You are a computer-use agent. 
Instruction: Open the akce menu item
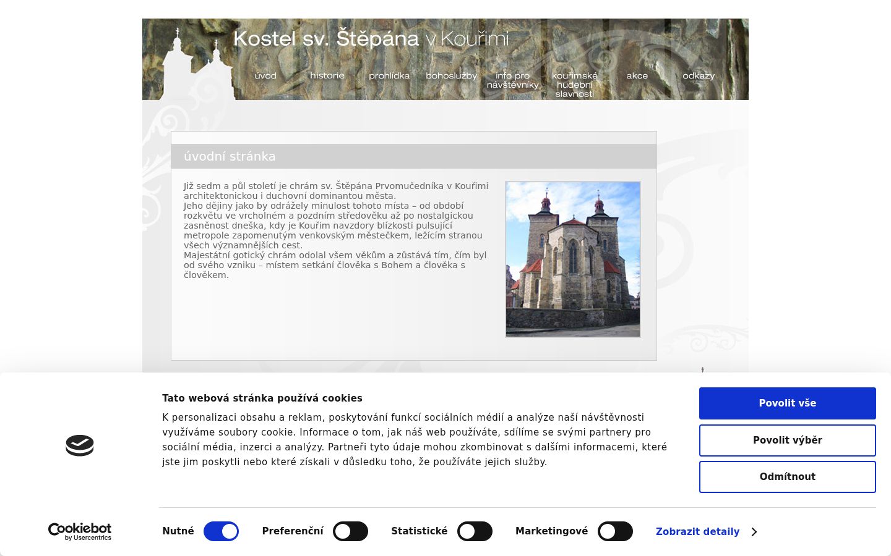(x=637, y=75)
